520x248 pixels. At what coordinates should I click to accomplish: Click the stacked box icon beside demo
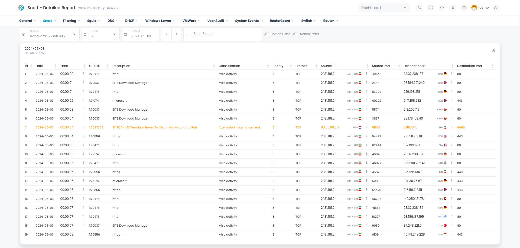point(464,8)
